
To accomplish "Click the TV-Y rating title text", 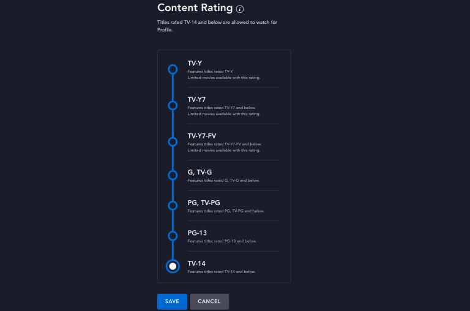I will tap(195, 63).
